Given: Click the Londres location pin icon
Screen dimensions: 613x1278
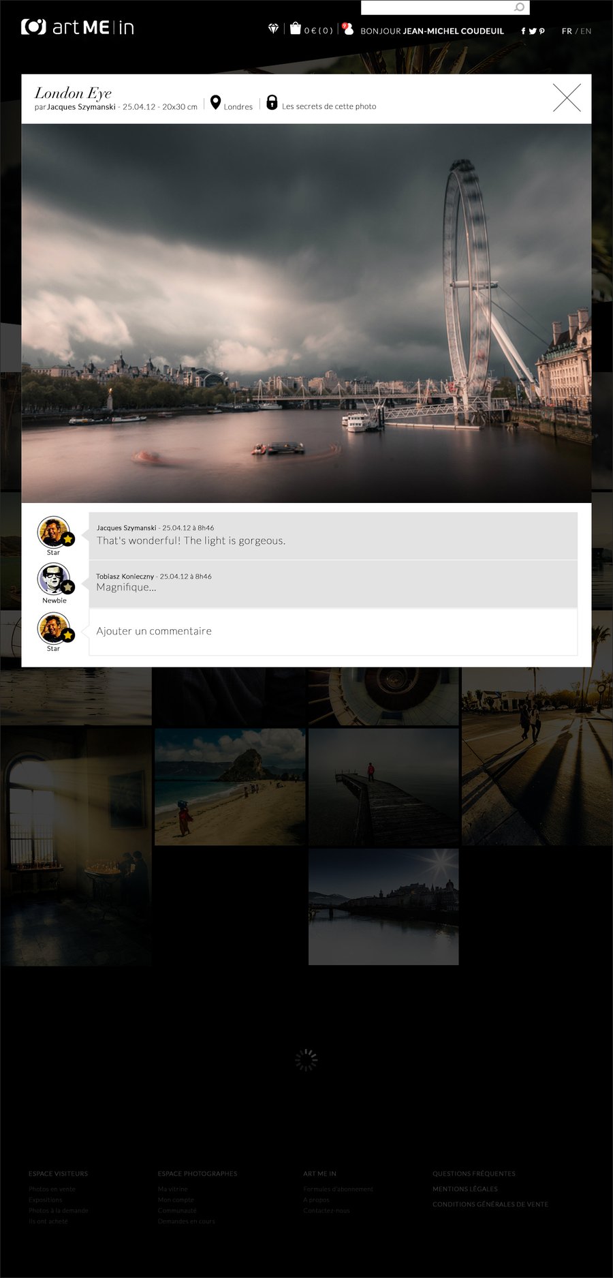Looking at the screenshot, I should [x=215, y=103].
